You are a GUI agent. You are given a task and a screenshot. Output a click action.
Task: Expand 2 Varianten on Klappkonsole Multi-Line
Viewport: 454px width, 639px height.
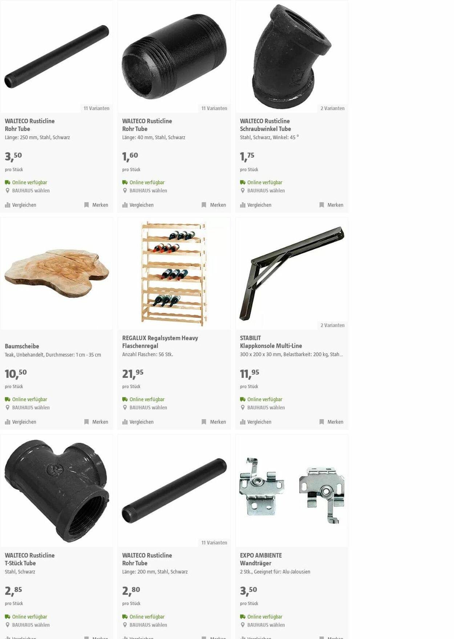[332, 325]
